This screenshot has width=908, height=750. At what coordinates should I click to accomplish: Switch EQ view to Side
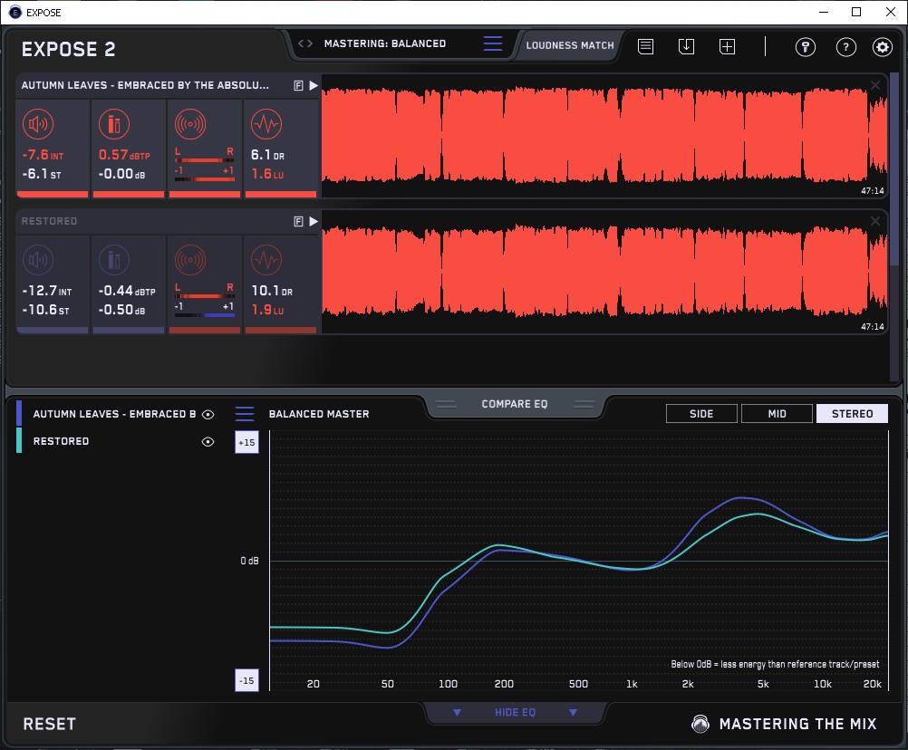click(701, 414)
